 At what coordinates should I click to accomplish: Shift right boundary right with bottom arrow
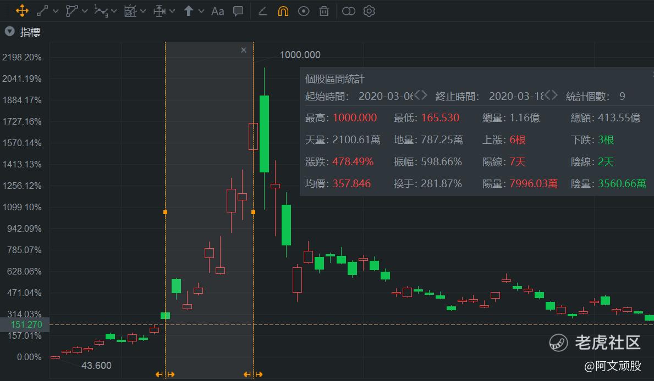coord(259,374)
